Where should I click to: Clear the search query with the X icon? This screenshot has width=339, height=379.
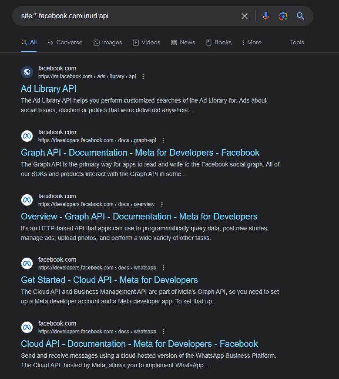245,16
